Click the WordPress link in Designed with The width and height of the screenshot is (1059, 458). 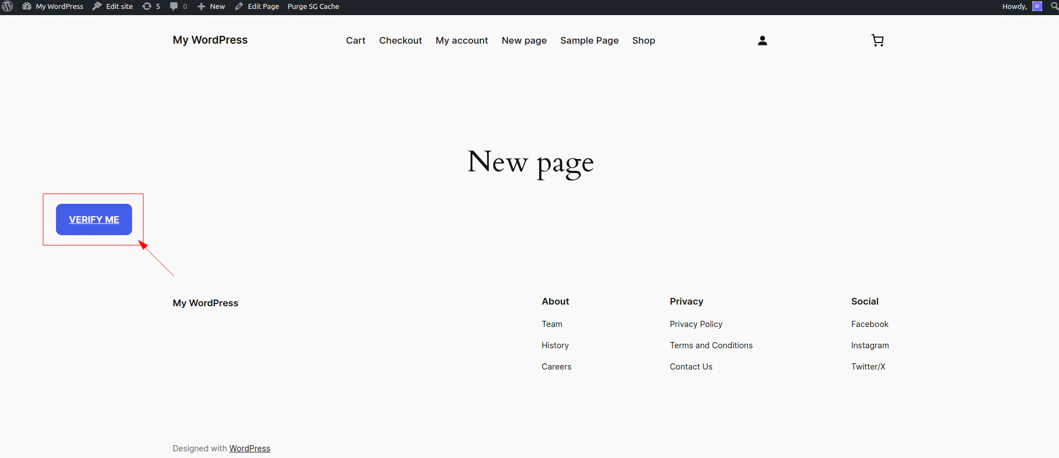pos(250,448)
